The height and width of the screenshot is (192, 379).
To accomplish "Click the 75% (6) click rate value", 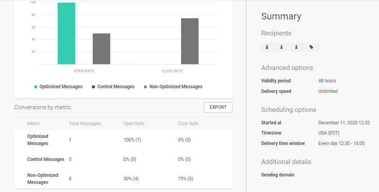I will tap(184, 179).
